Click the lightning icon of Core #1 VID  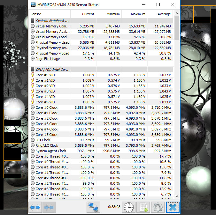33,80
